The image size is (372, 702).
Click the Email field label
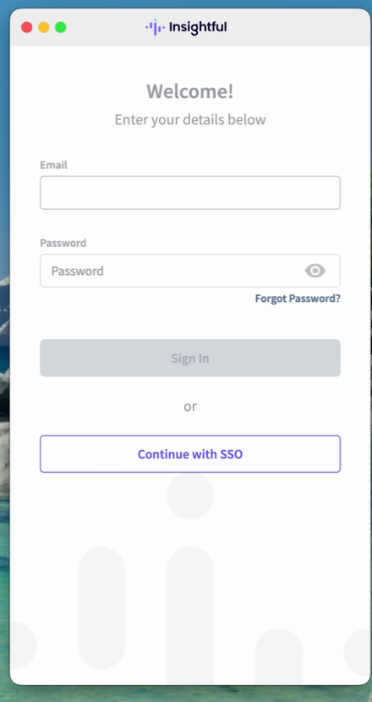click(x=54, y=165)
